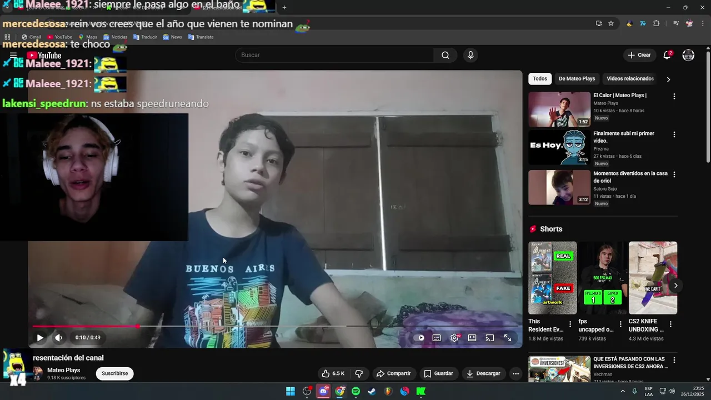
Task: Open the Translate bookmark
Action: click(x=201, y=37)
